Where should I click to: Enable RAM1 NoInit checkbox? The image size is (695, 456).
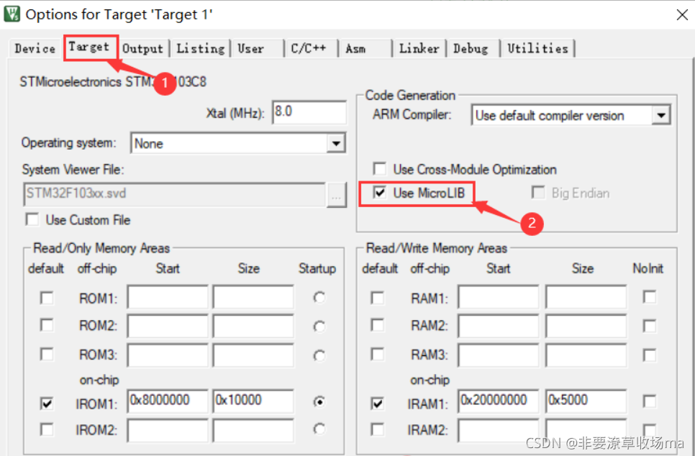650,297
